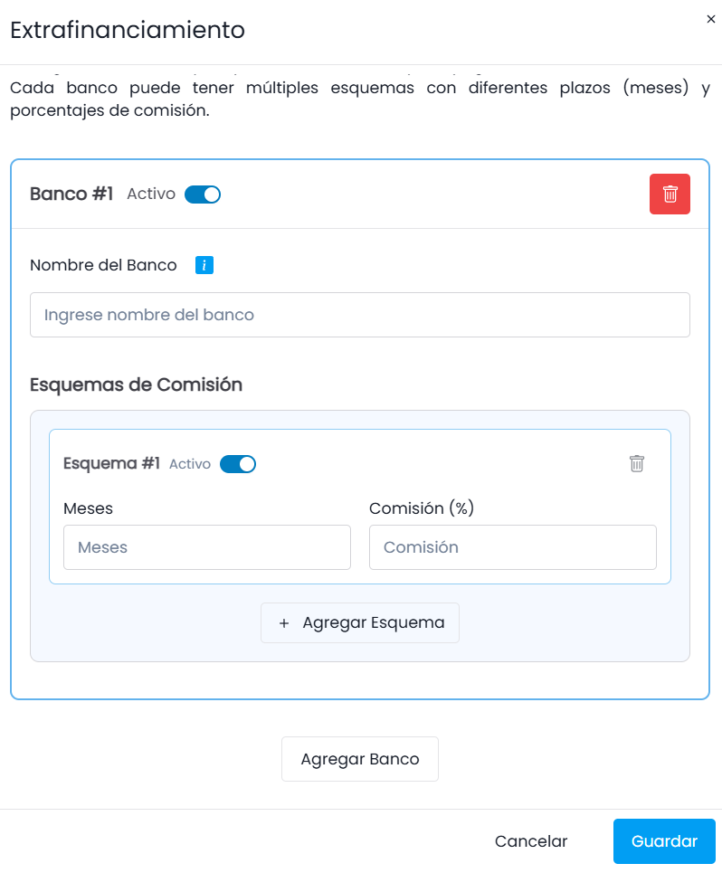Close the Extrafinanciamiento dialog with the X
The image size is (722, 873).
point(711,19)
